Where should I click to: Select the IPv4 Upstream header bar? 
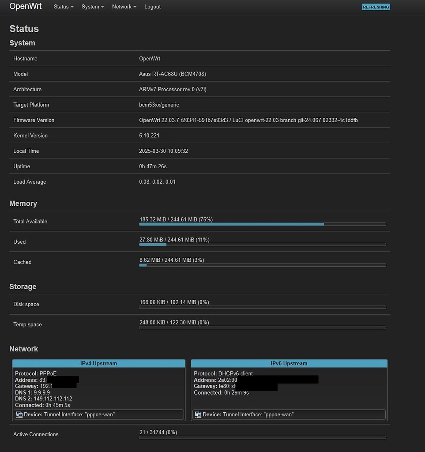98,363
